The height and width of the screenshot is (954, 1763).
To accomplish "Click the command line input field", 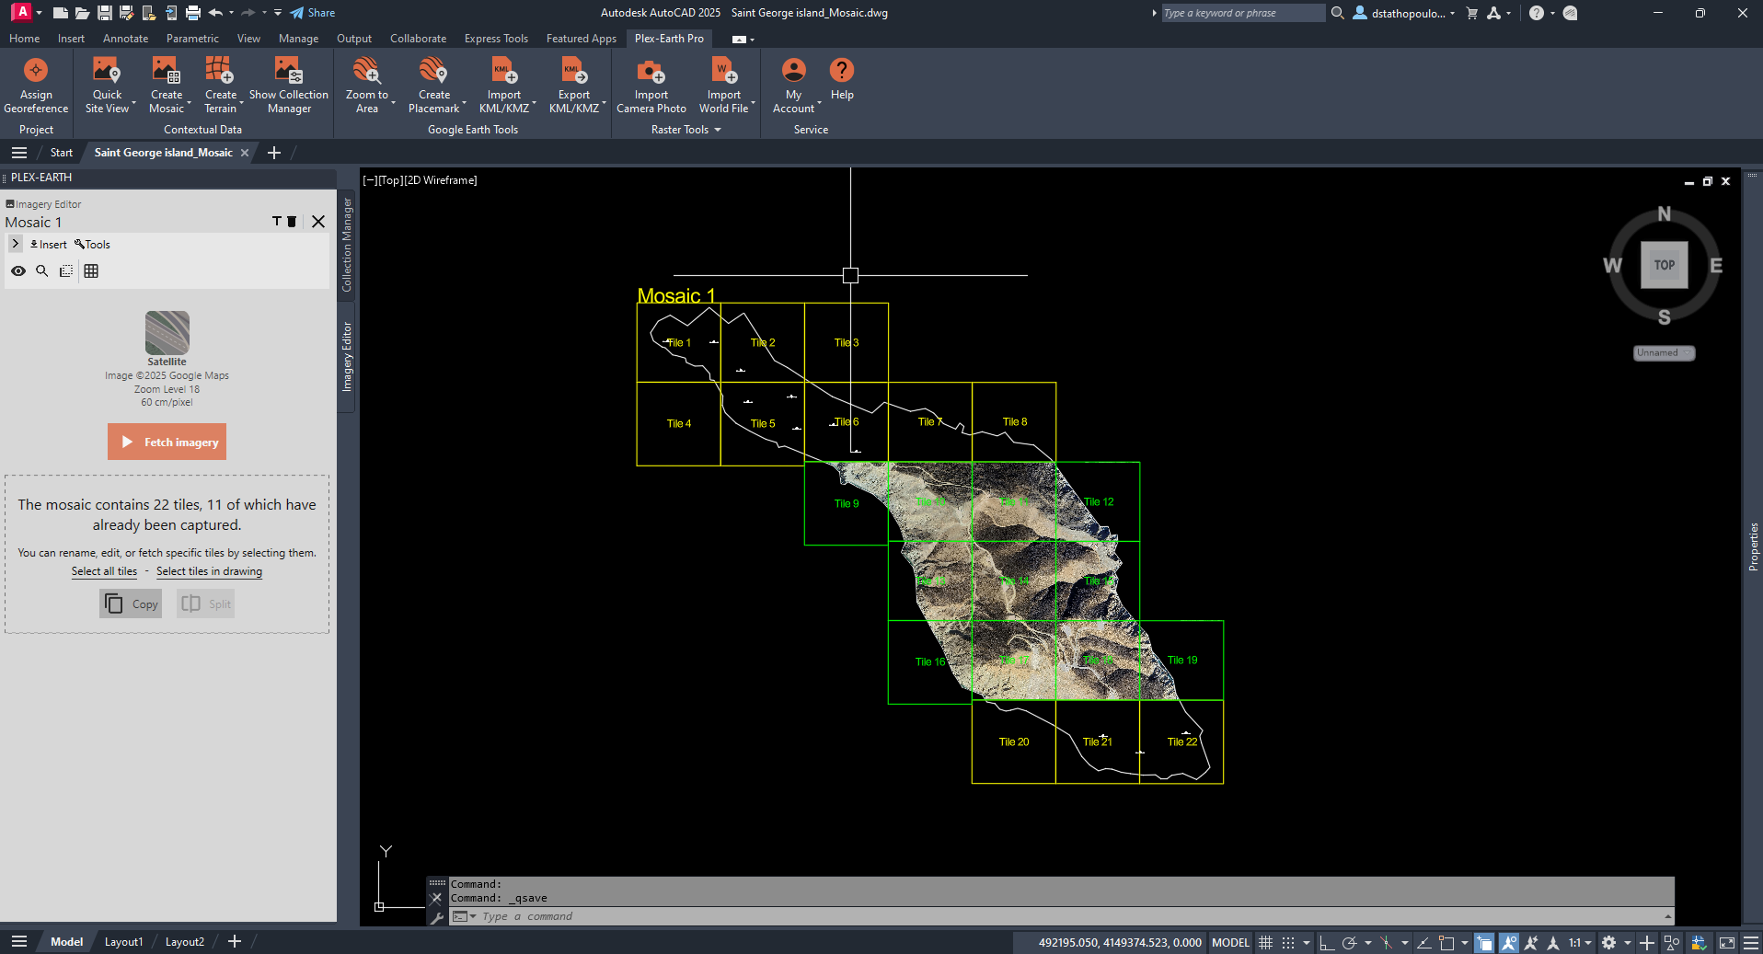I will (x=1060, y=916).
